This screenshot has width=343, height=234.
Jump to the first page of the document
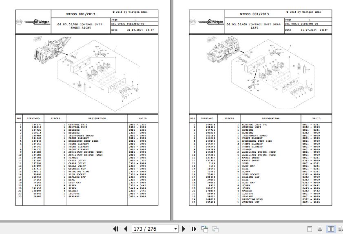[x=115, y=229]
